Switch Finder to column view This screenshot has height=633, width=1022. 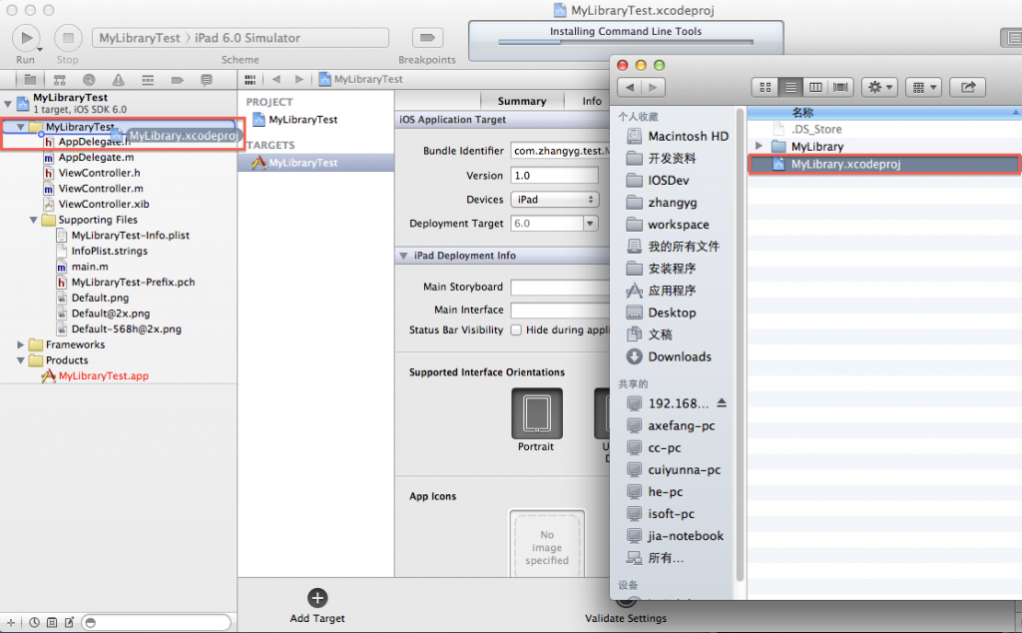pyautogui.click(x=815, y=87)
